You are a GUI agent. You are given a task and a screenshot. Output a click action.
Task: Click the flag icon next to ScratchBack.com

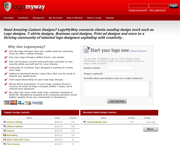pyautogui.click(x=85, y=122)
